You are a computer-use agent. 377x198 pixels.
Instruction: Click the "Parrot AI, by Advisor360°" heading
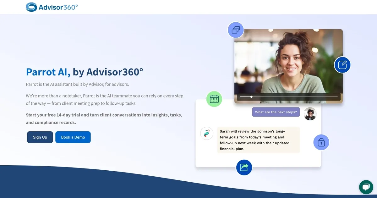tap(85, 72)
